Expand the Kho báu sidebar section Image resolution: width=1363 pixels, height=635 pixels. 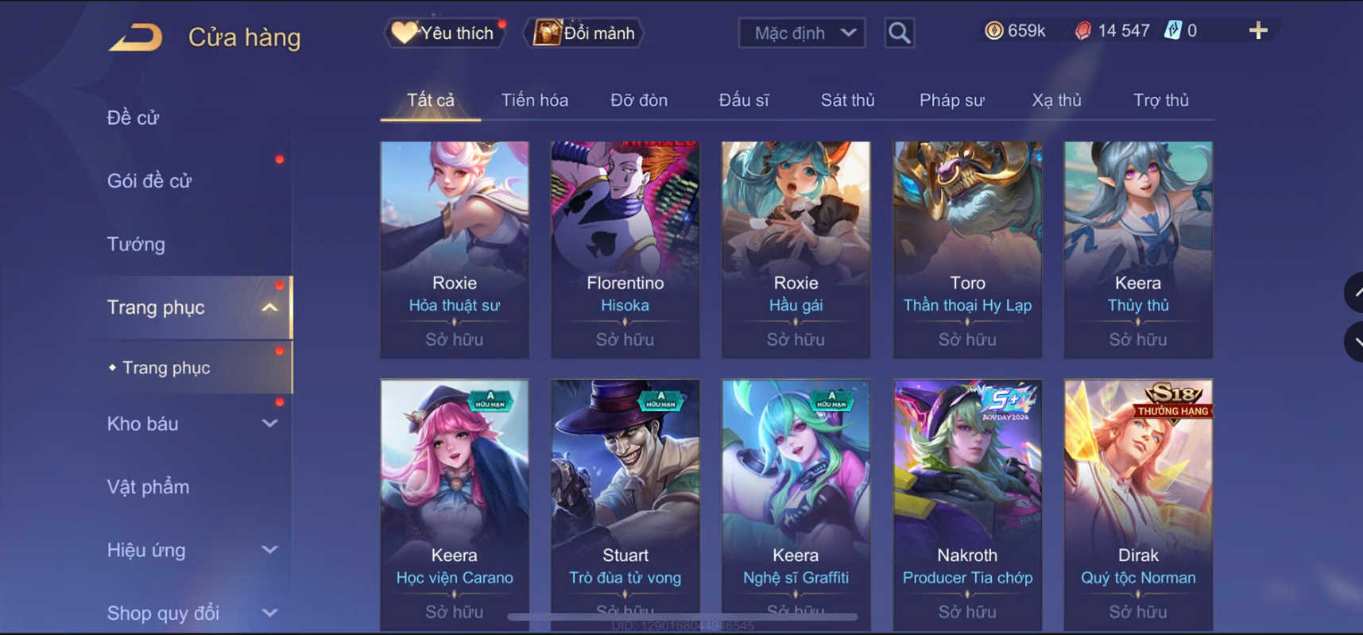[270, 424]
